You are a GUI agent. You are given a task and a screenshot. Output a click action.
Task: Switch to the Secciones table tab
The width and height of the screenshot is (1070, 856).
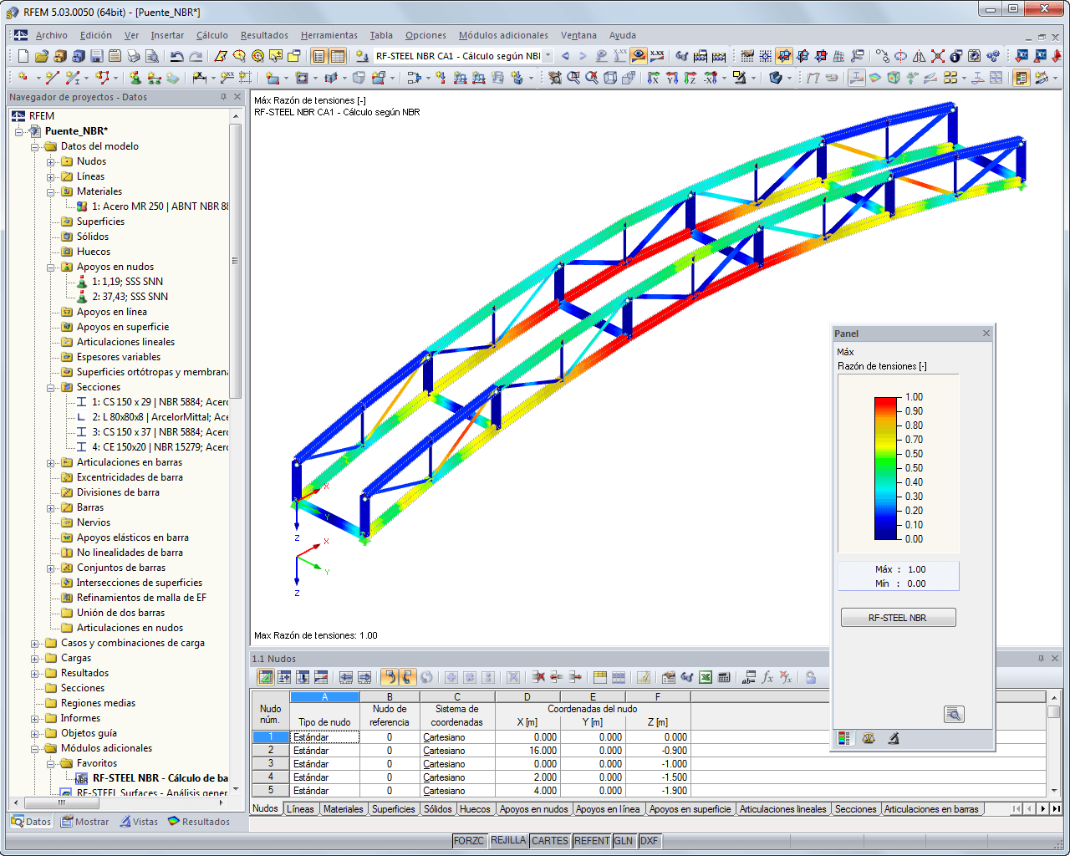(855, 808)
